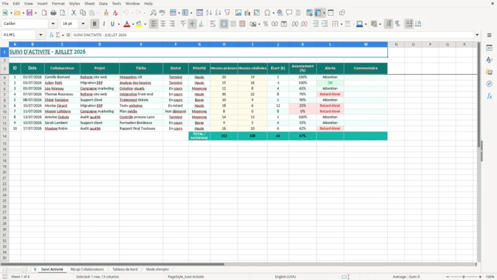This screenshot has width=497, height=280.
Task: Toggle the AutoFilter funnel icon
Action: click(227, 13)
